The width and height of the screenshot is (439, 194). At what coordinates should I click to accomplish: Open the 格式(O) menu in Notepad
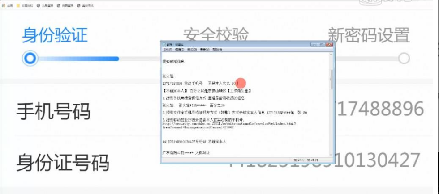pyautogui.click(x=192, y=49)
